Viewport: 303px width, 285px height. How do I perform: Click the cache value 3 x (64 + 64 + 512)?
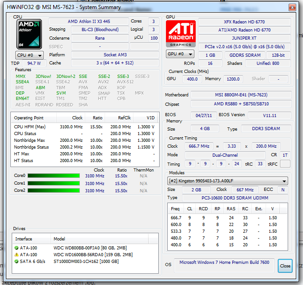pos(115,63)
